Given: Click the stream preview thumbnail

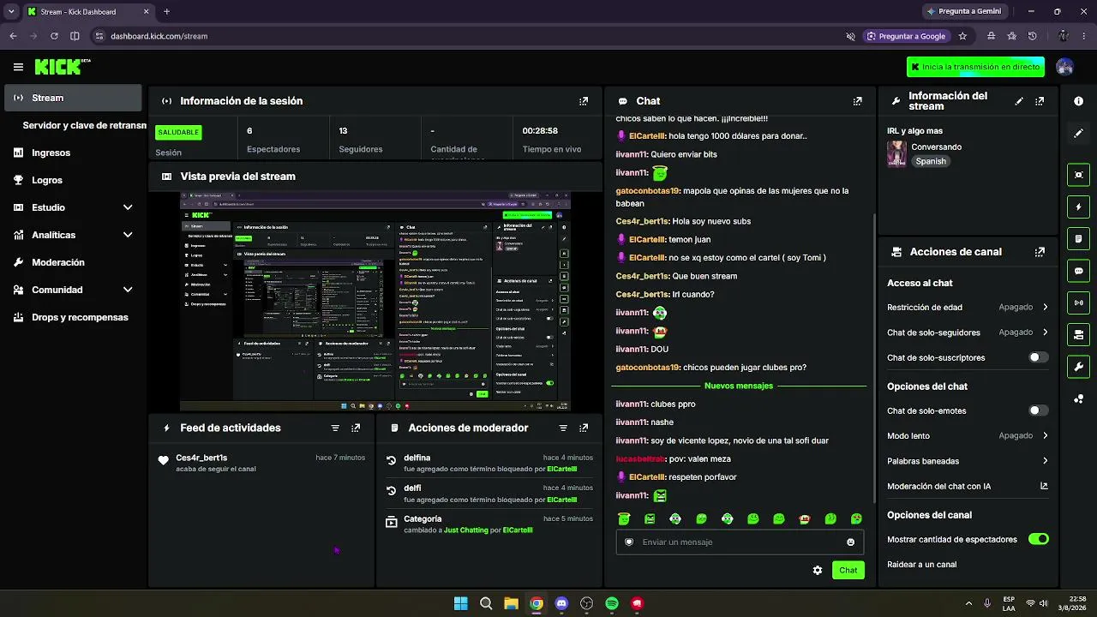Looking at the screenshot, I should point(375,301).
